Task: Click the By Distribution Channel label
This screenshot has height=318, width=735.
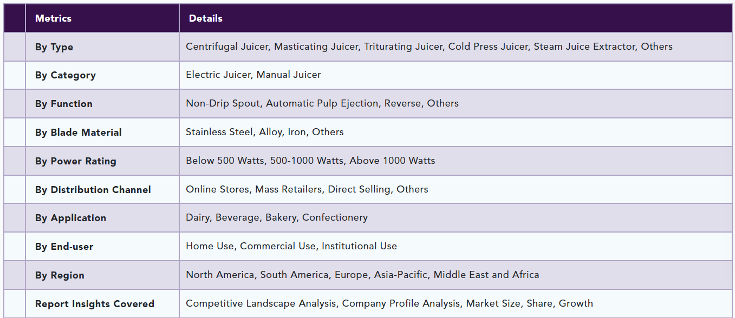Action: click(93, 190)
